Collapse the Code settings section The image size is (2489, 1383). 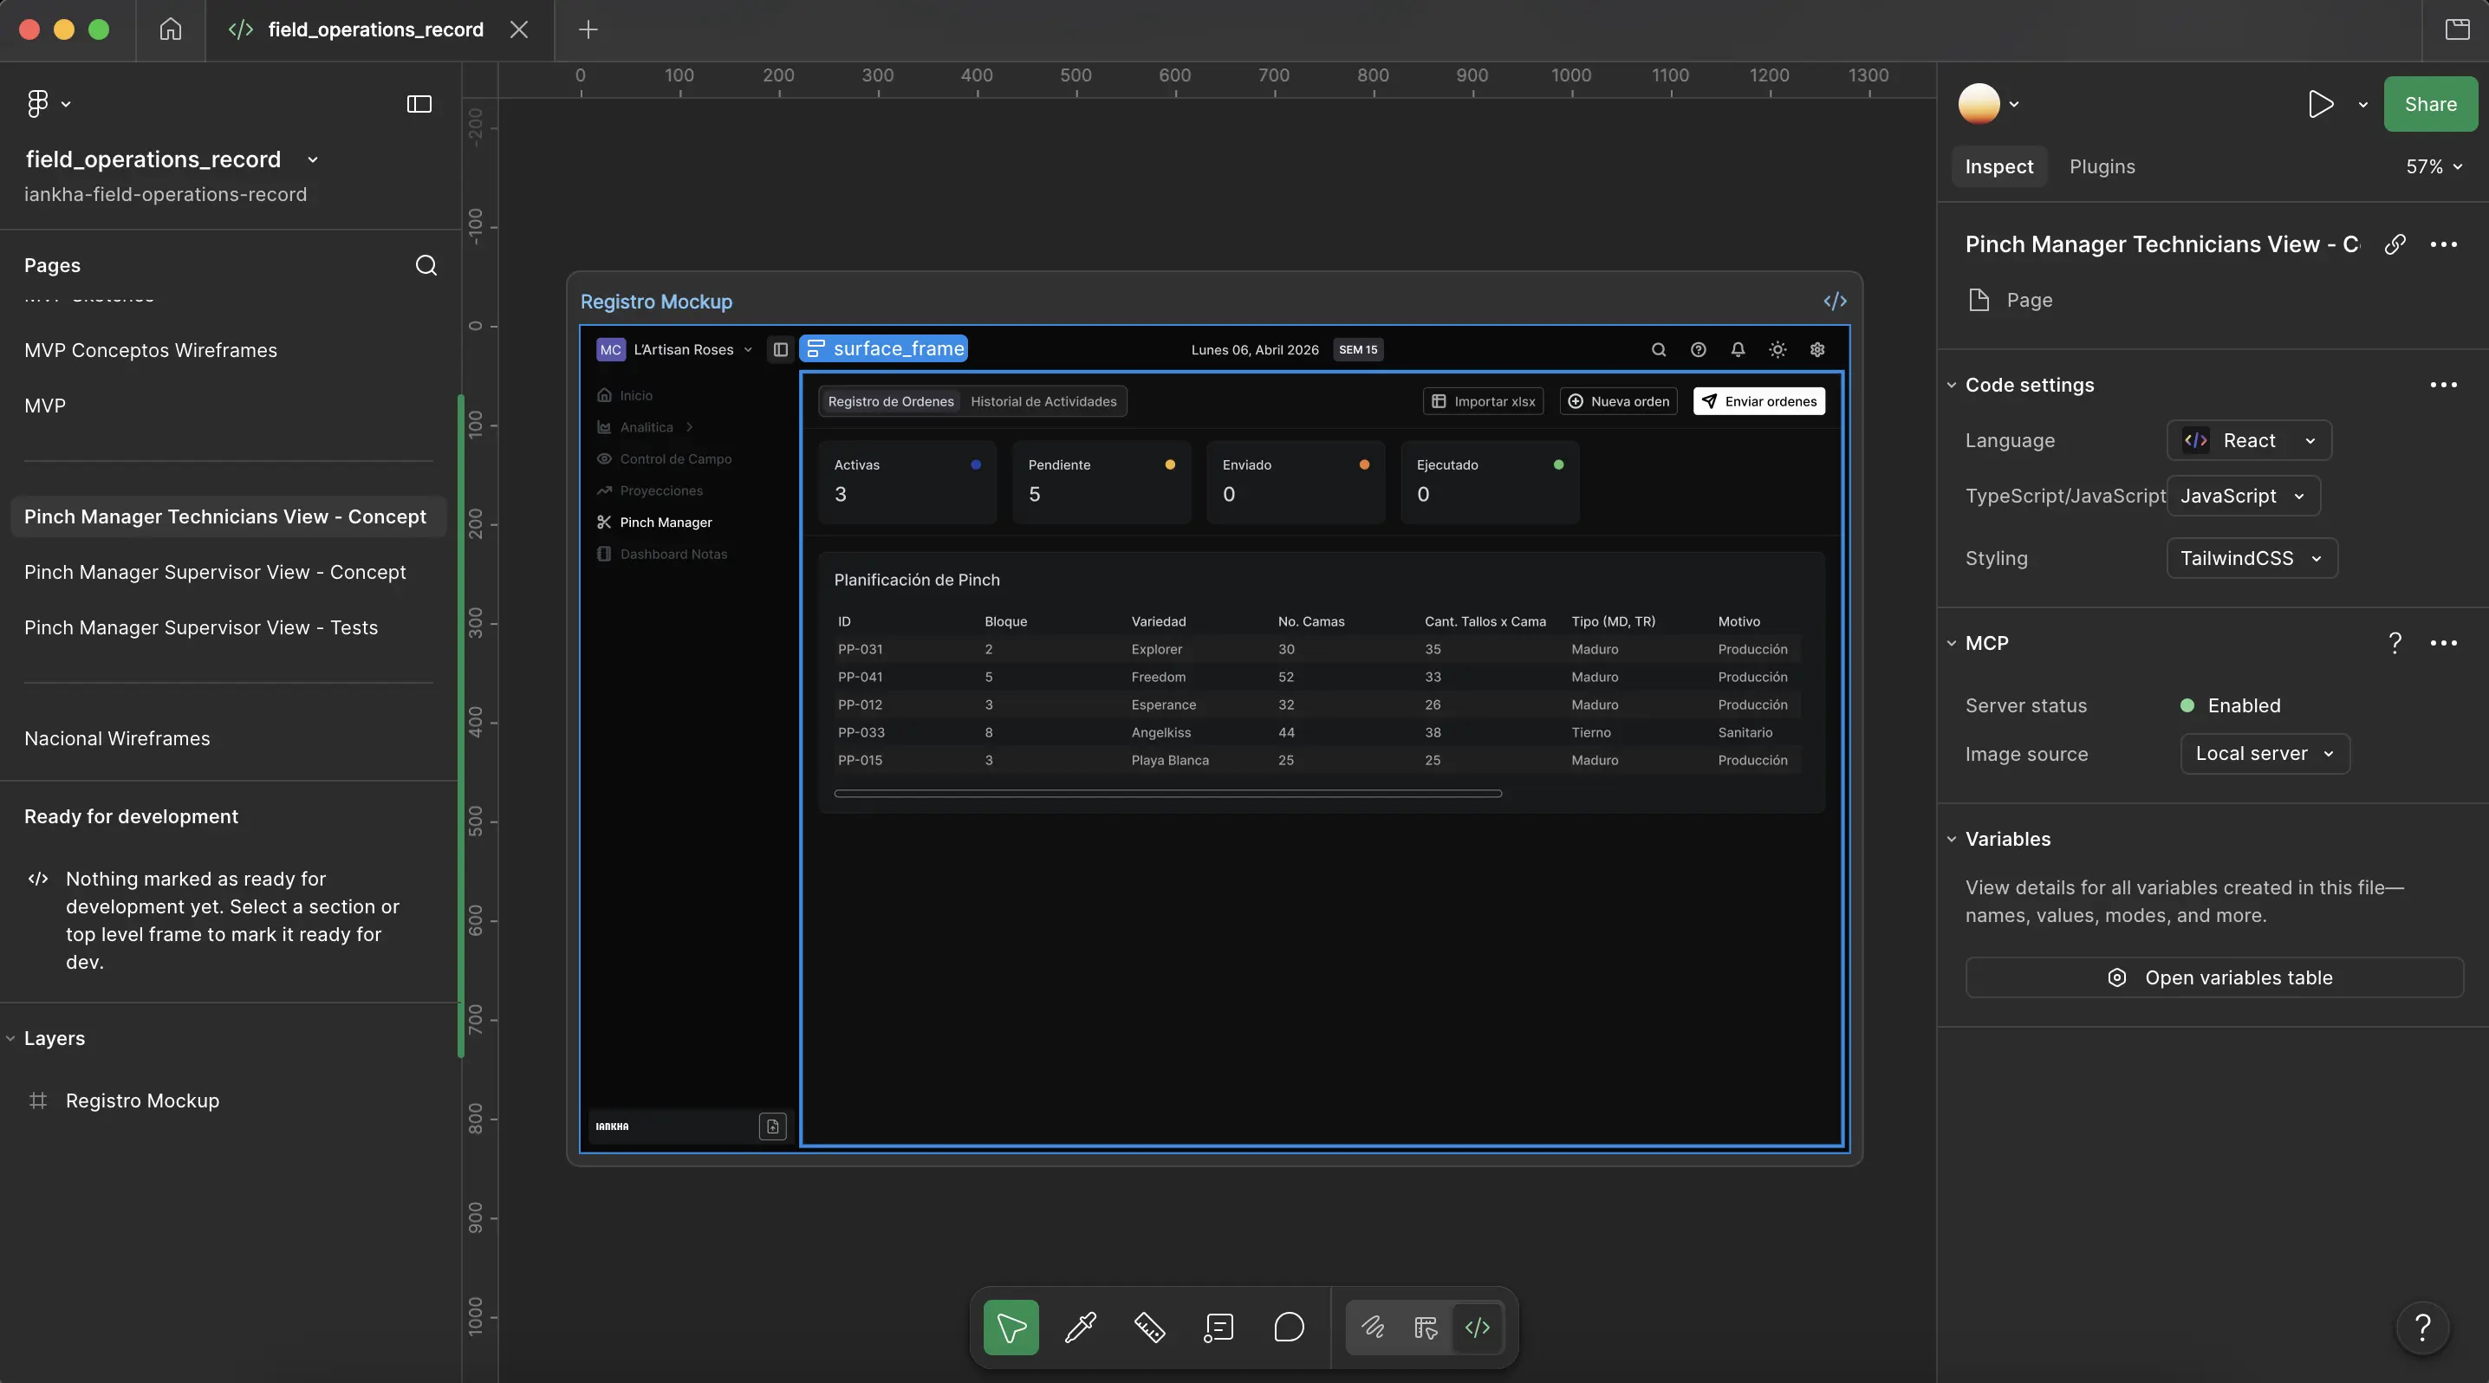[1951, 385]
